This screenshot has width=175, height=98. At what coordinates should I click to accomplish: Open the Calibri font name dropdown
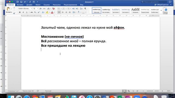31,8
